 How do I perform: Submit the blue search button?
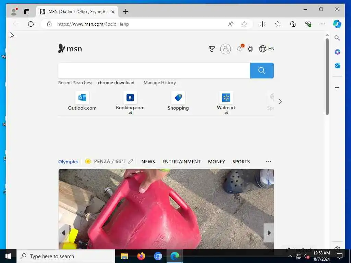point(262,71)
